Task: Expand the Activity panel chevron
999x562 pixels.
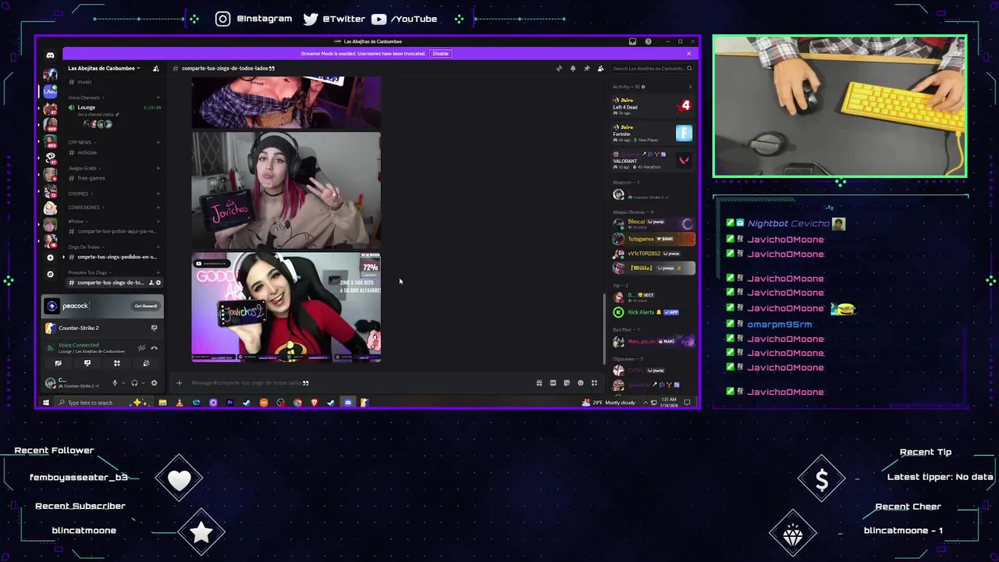Action: pos(689,87)
